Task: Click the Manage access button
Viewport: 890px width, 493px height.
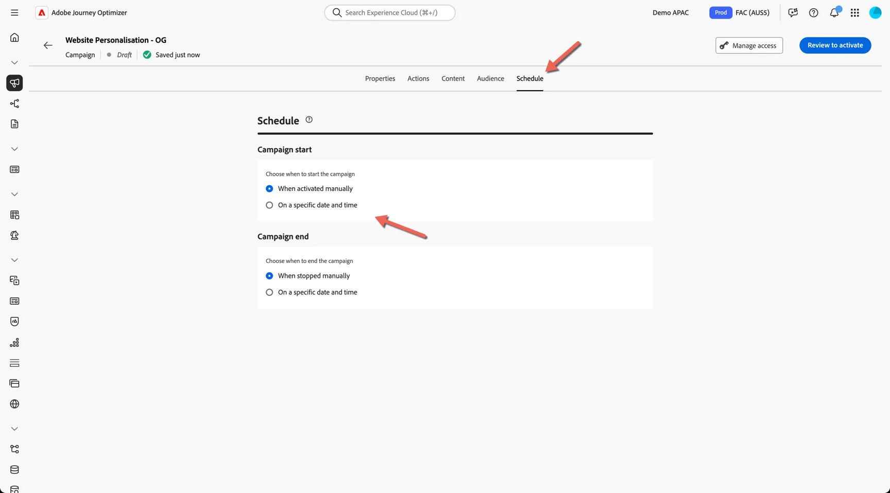Action: [x=749, y=45]
